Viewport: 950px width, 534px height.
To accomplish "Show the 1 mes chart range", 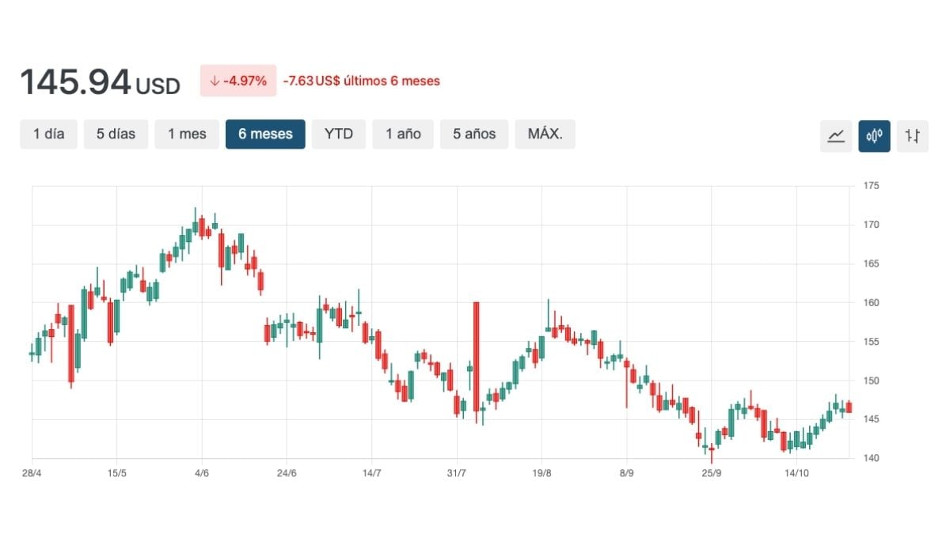I will click(187, 134).
